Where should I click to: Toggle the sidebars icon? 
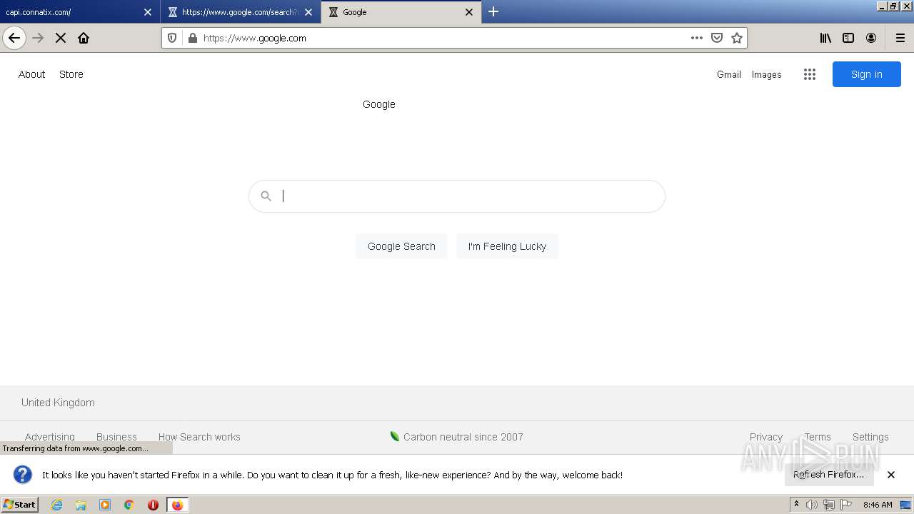848,38
